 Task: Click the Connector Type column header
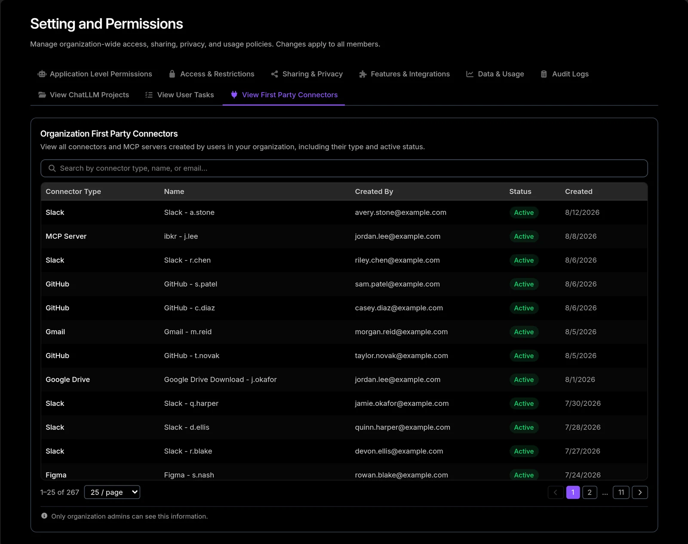point(74,192)
